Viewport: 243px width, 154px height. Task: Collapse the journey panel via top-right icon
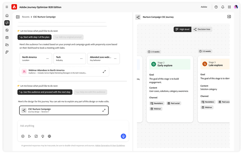[229, 16]
